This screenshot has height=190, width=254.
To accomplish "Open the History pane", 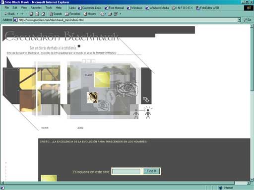I will (90, 14).
